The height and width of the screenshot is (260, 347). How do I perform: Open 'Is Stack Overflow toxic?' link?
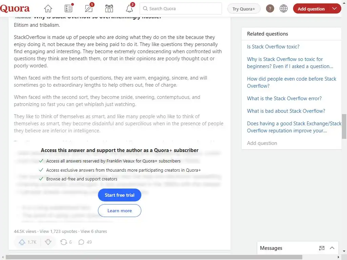(x=273, y=47)
